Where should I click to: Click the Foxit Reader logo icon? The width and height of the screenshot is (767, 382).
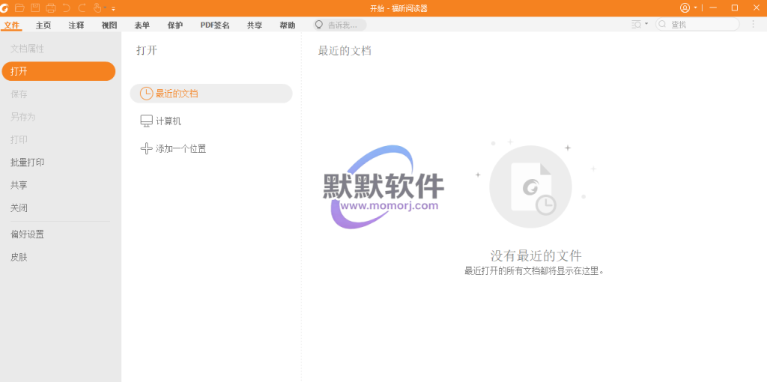click(6, 7)
